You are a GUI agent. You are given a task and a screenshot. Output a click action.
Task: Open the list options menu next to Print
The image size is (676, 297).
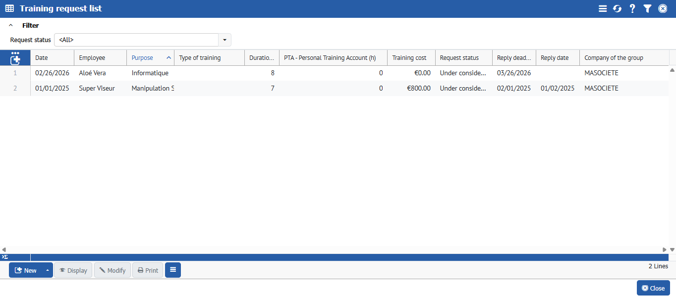point(173,270)
